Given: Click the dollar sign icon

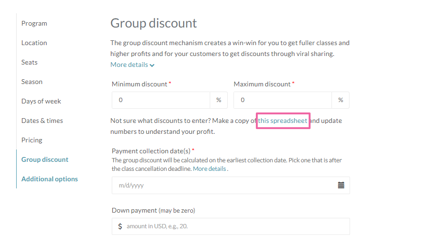Looking at the screenshot, I should pyautogui.click(x=120, y=226).
